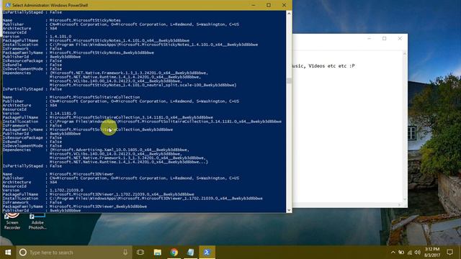Minimize the Notepad window
The height and width of the screenshot is (259, 461).
tap(369, 38)
